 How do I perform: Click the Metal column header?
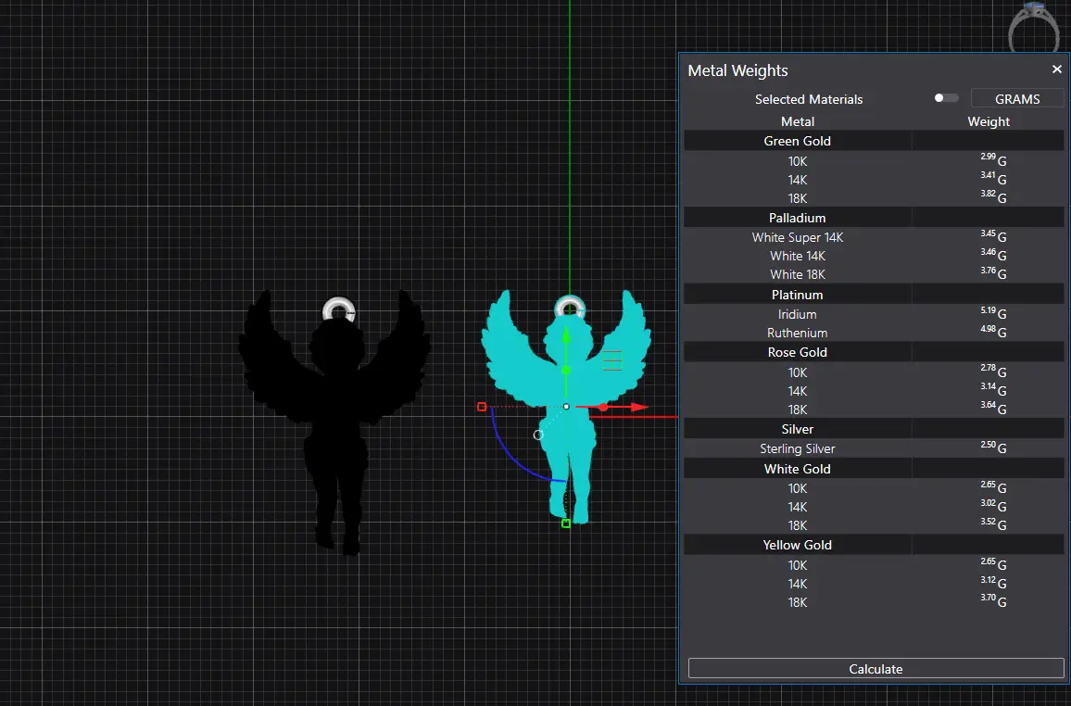pos(797,121)
